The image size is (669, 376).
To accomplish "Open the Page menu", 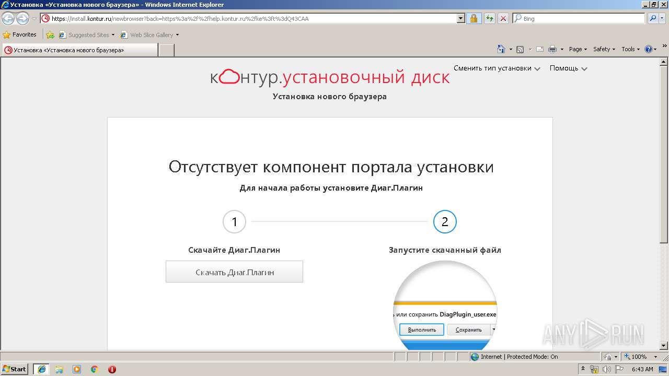I will pos(578,49).
